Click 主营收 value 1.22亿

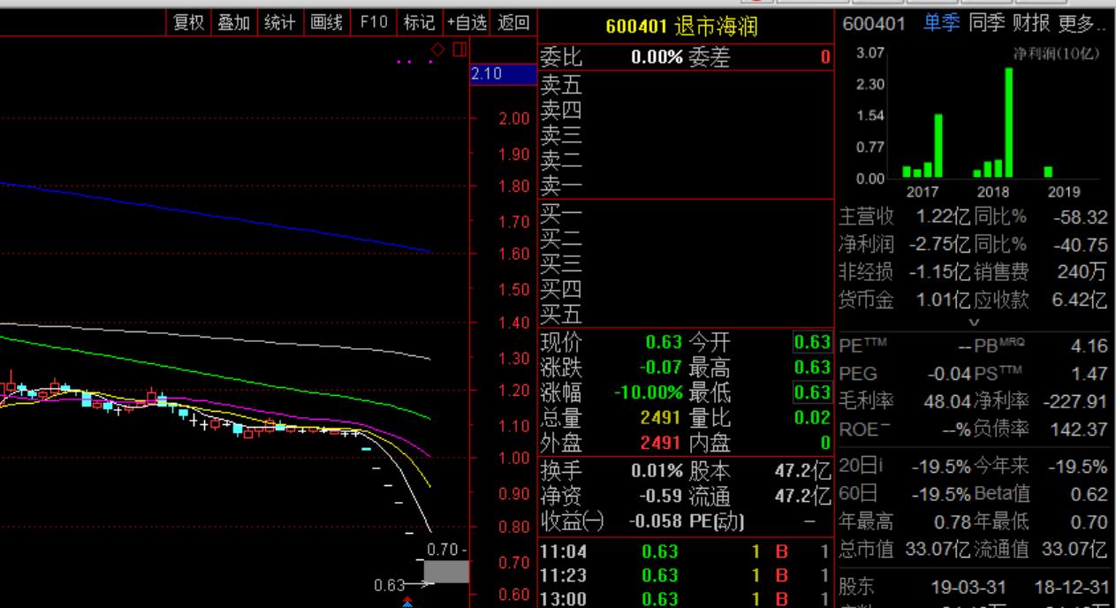[943, 217]
